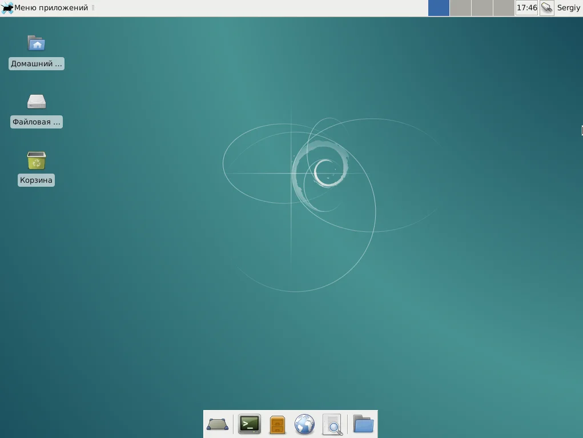
Task: Open the file manager cabinet icon
Action: coord(277,424)
